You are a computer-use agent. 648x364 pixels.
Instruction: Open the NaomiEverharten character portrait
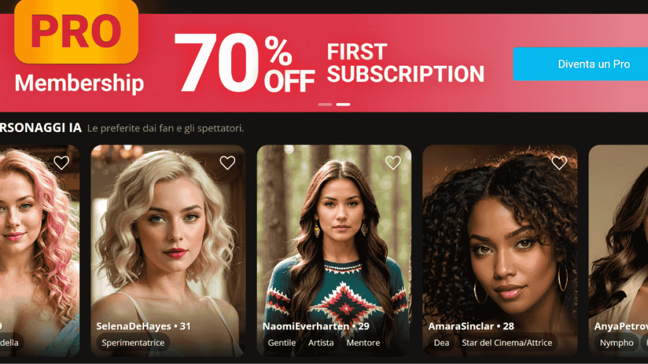click(x=334, y=250)
